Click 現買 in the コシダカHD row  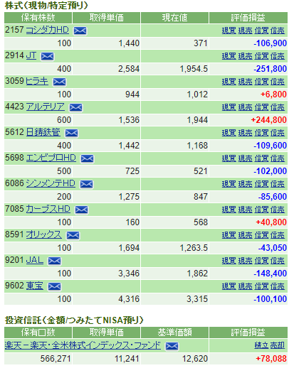click(229, 31)
